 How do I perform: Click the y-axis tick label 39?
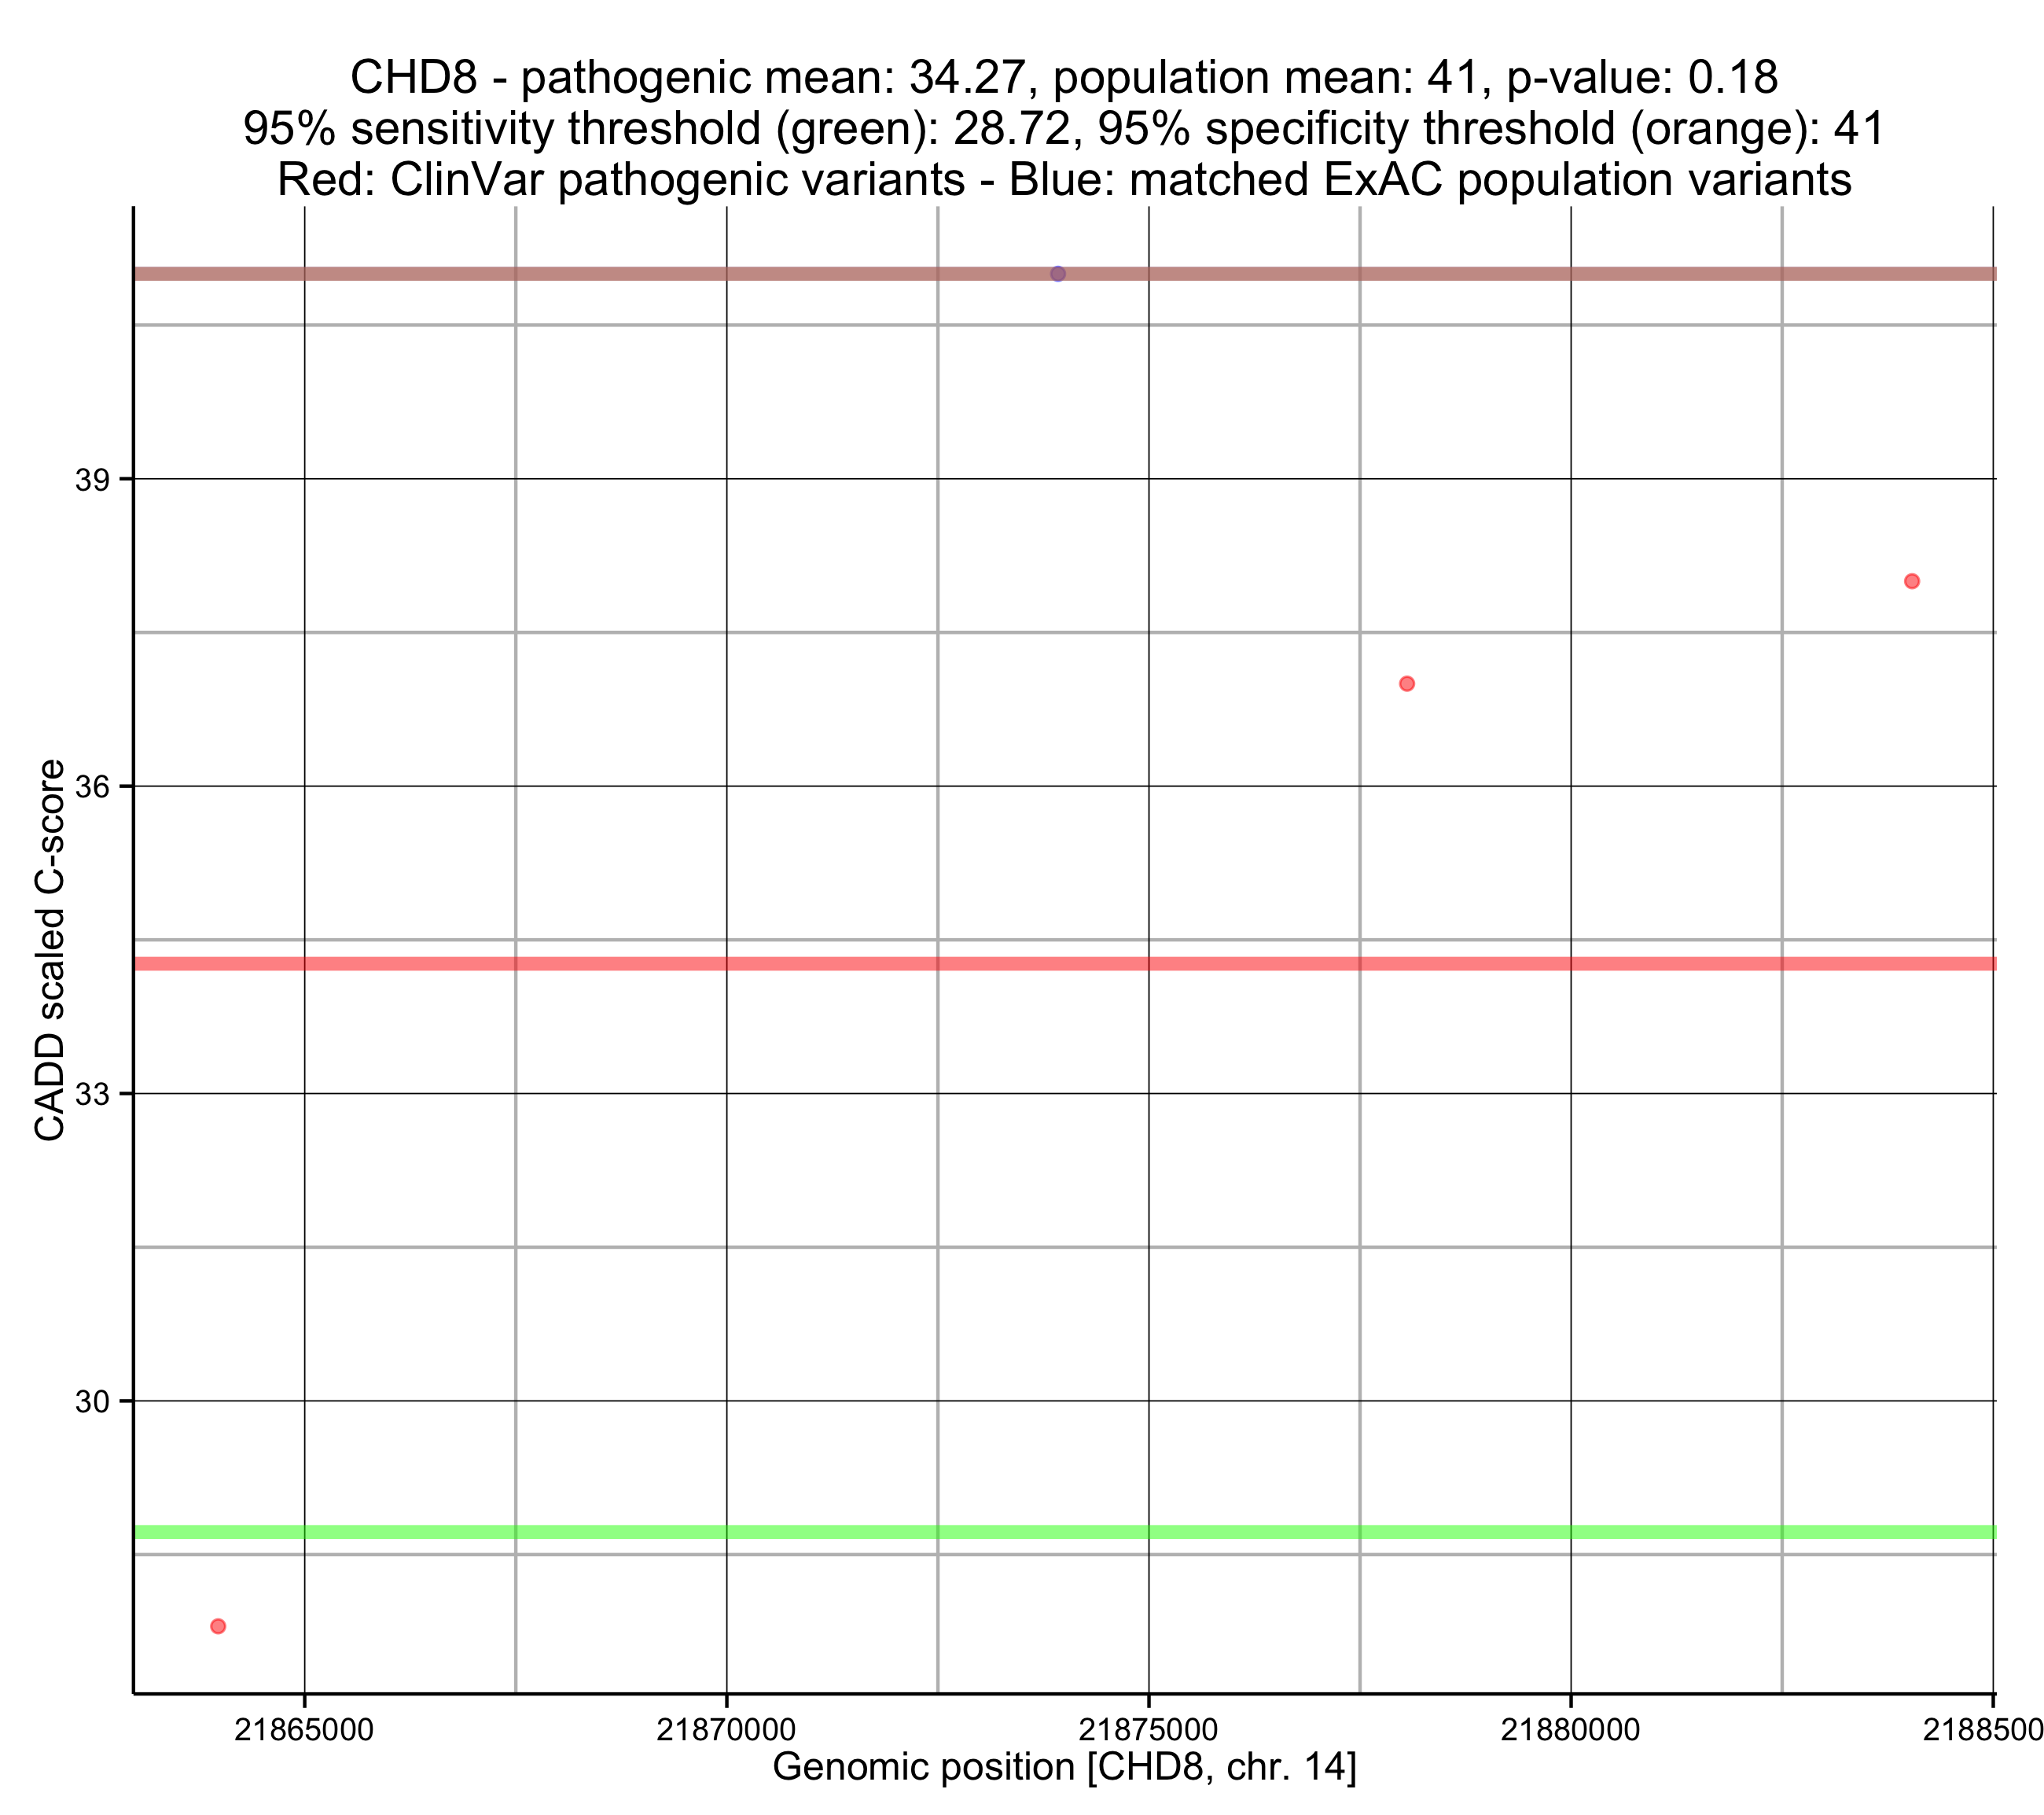[91, 480]
